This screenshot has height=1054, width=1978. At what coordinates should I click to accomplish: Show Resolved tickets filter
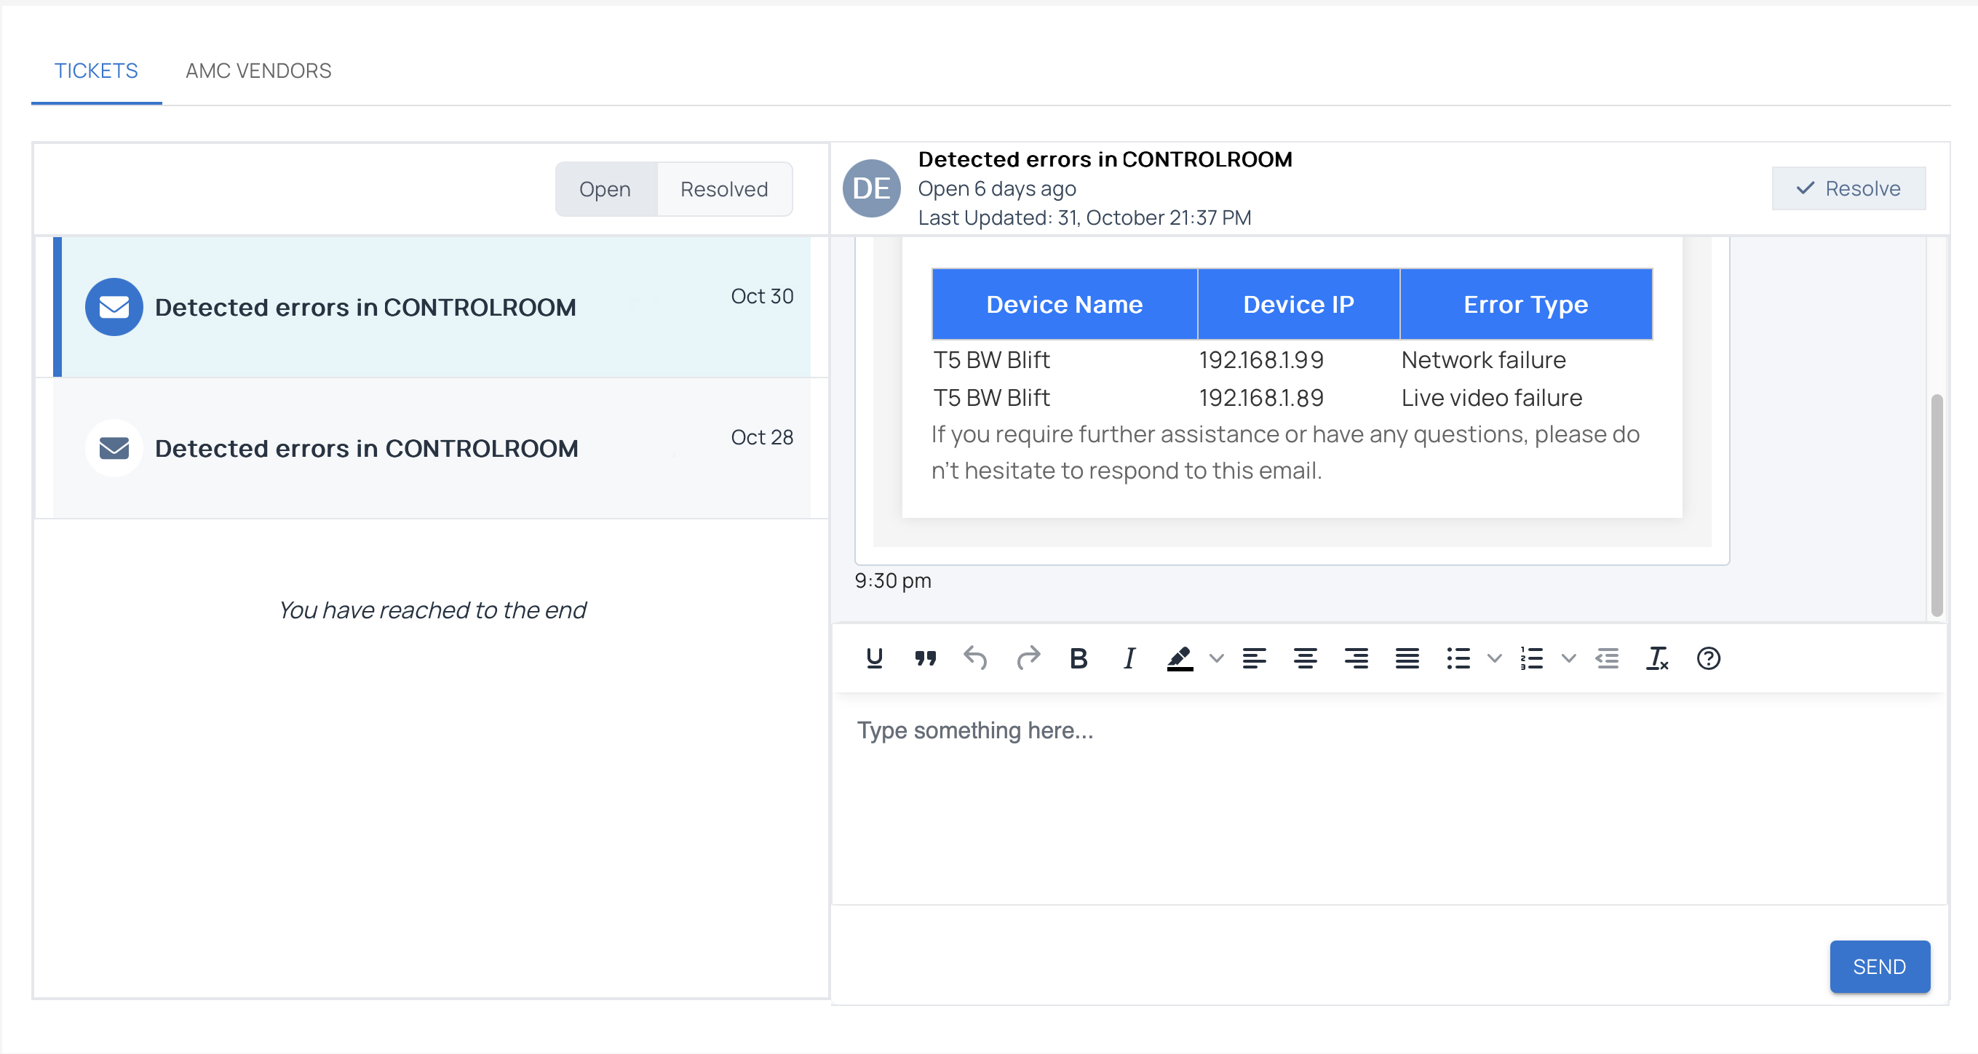coord(724,189)
